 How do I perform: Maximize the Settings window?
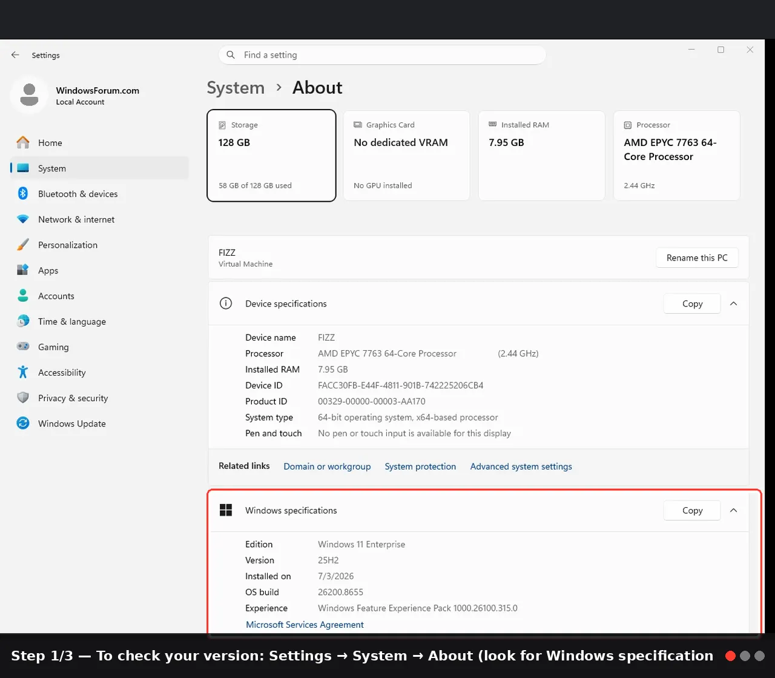(x=721, y=50)
